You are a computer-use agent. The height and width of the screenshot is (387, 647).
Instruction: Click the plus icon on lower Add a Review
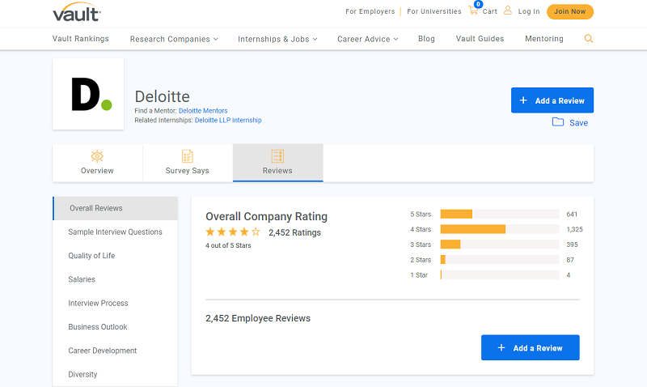501,348
